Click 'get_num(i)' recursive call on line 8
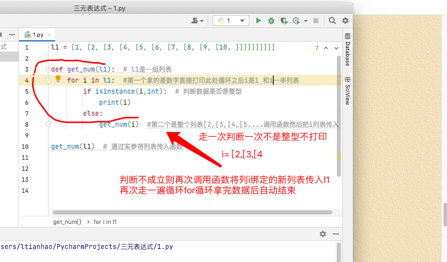 tap(119, 124)
